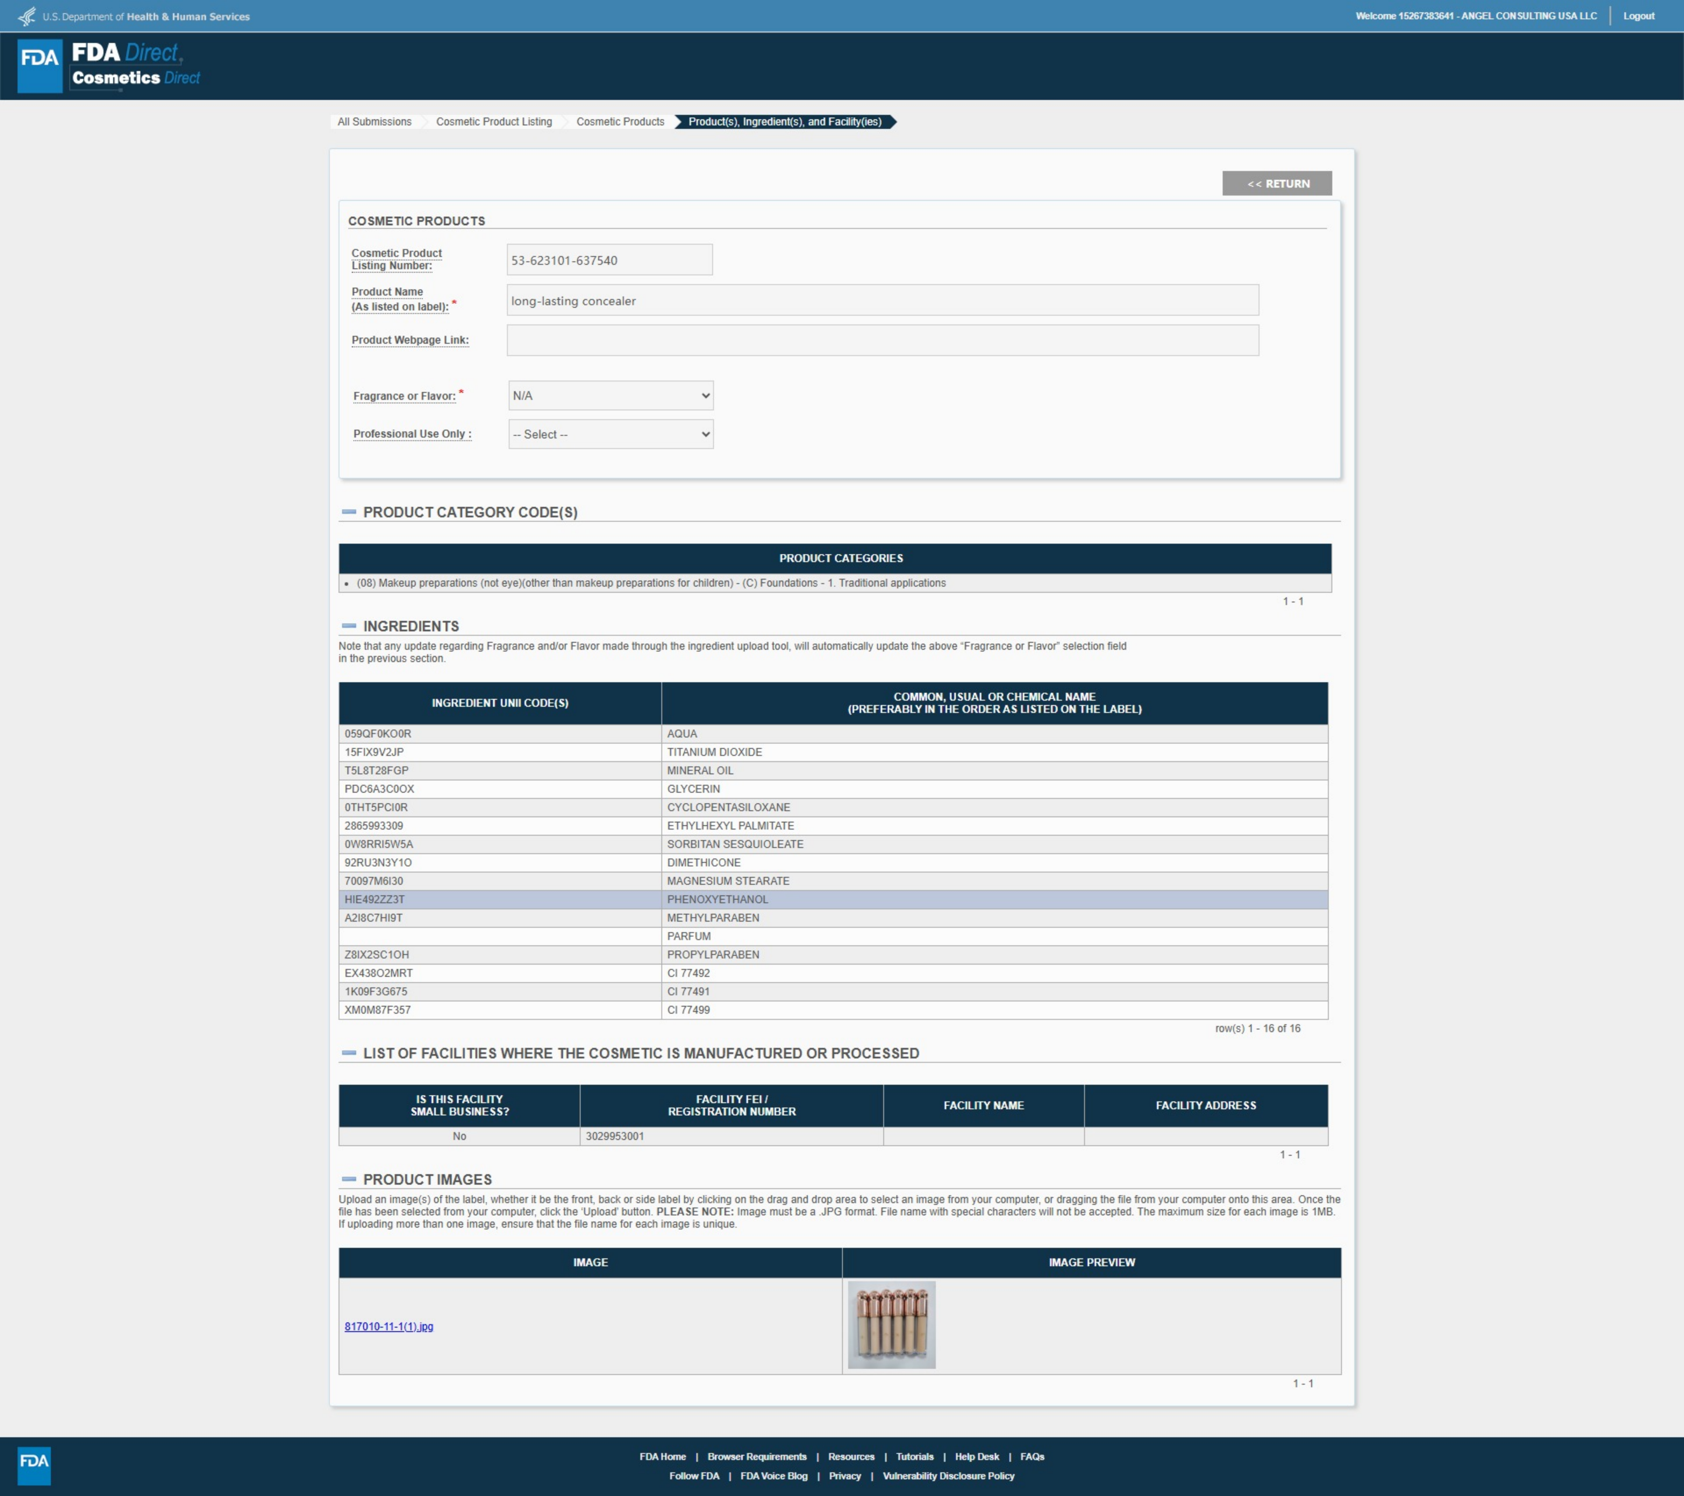Open the Fragrance or Flavor dropdown
Viewport: 1684px width, 1496px height.
[x=610, y=395]
